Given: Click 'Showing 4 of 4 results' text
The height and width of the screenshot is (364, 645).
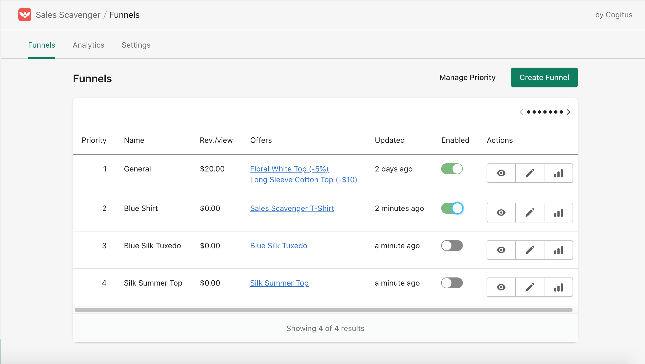Looking at the screenshot, I should pos(325,328).
